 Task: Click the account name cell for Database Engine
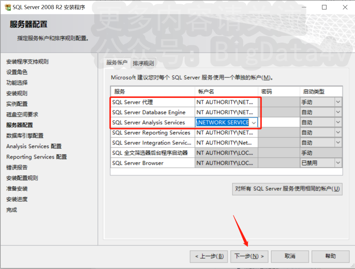226,112
